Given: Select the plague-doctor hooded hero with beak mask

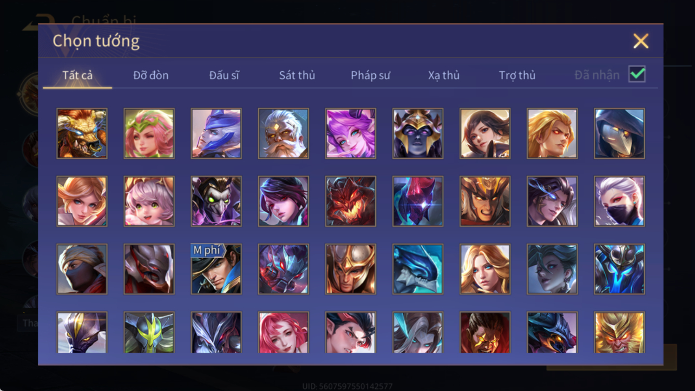Looking at the screenshot, I should tap(620, 133).
